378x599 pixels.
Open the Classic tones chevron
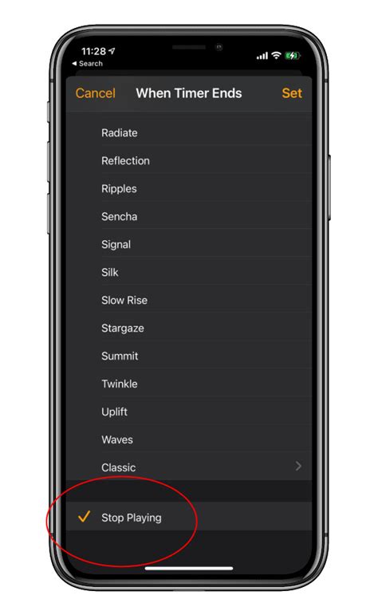[x=298, y=466]
